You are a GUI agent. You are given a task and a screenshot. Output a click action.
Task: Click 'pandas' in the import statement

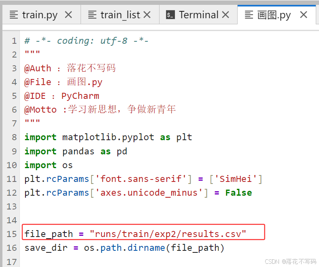pos(78,151)
